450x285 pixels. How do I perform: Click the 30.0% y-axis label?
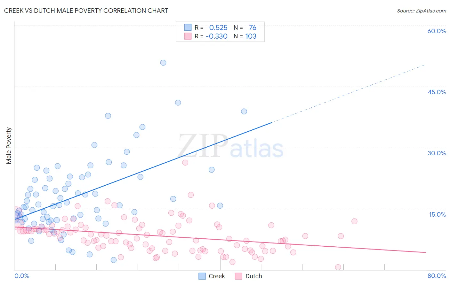pos(437,153)
